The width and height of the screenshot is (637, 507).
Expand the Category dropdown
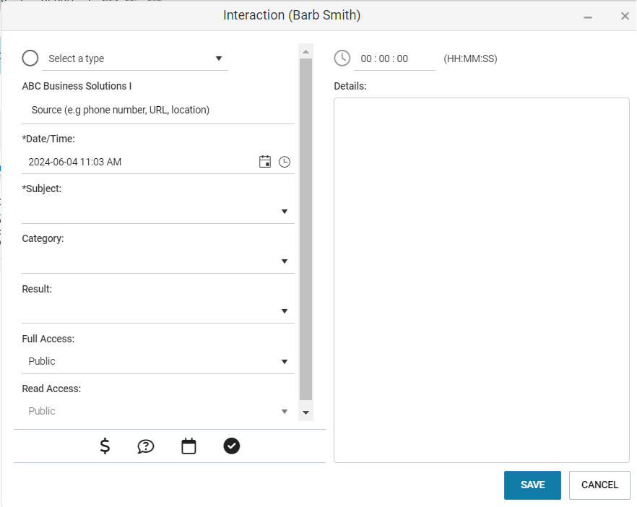pyautogui.click(x=158, y=261)
